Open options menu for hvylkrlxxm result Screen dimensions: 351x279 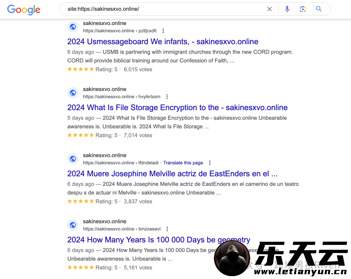pyautogui.click(x=167, y=97)
